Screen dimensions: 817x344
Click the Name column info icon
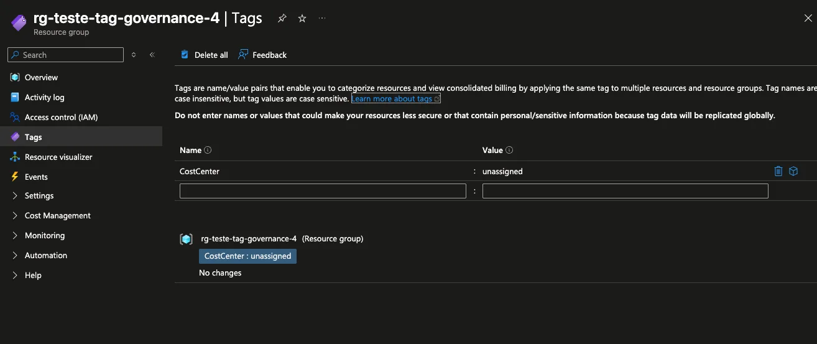pyautogui.click(x=208, y=150)
